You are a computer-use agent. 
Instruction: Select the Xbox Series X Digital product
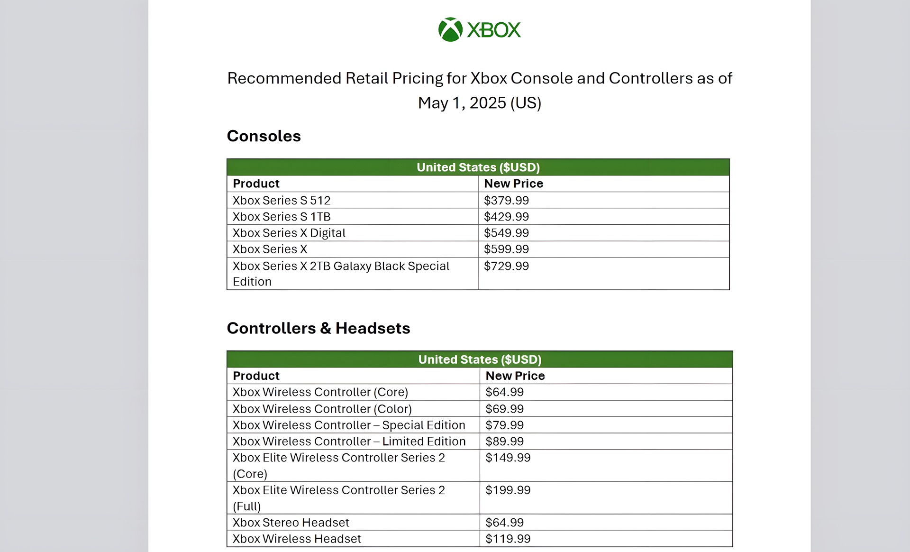pyautogui.click(x=289, y=233)
